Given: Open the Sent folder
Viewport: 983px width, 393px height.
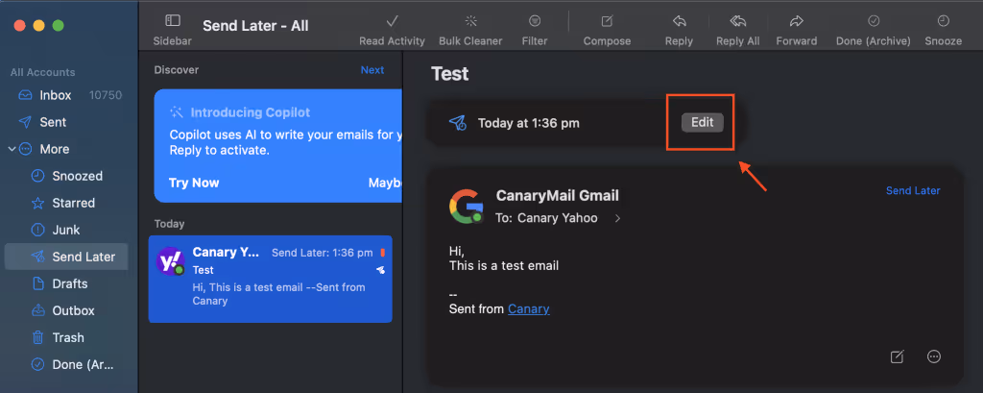Looking at the screenshot, I should pyautogui.click(x=66, y=122).
